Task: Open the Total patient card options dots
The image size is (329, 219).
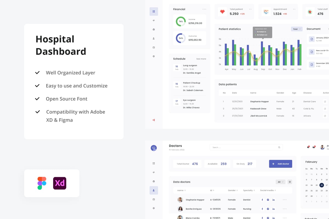Action: 250,9
